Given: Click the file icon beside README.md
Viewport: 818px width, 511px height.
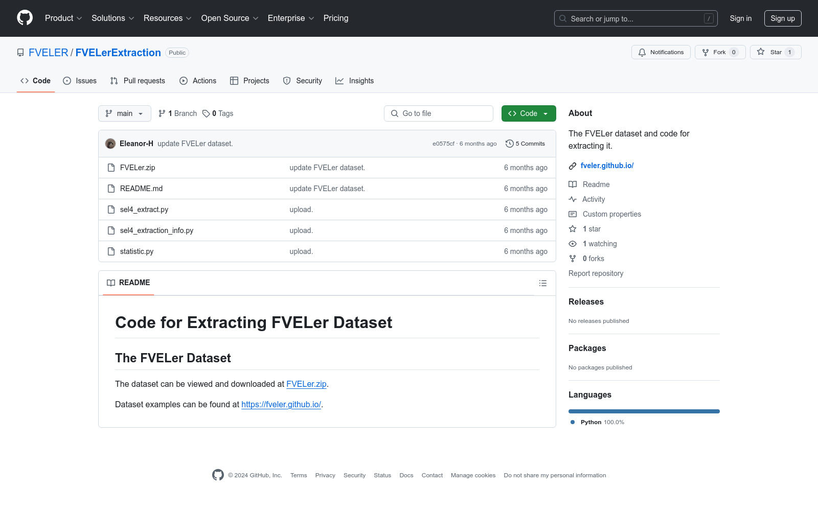Looking at the screenshot, I should [111, 189].
